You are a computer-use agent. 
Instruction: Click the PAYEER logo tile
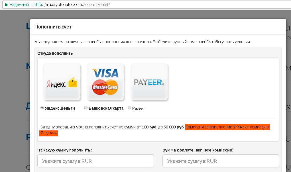coord(149,82)
